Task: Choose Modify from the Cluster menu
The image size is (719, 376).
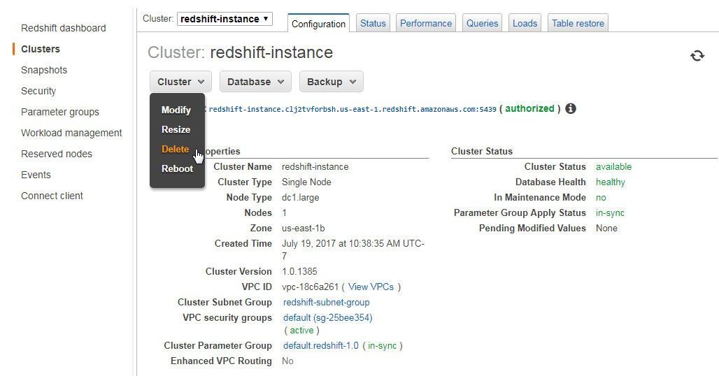Action: 176,110
